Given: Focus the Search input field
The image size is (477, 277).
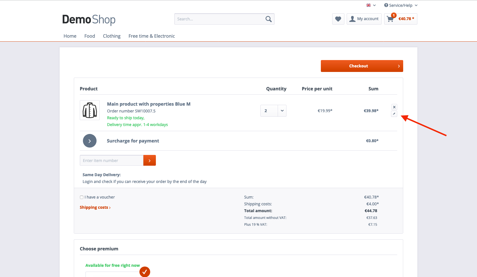Looking at the screenshot, I should pos(220,19).
